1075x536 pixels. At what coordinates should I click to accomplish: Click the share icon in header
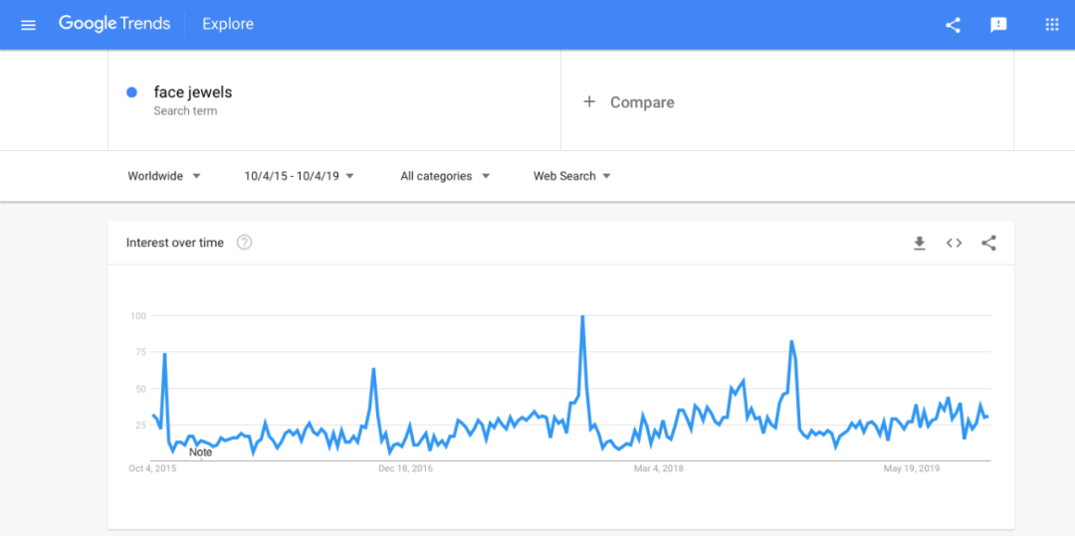point(953,25)
